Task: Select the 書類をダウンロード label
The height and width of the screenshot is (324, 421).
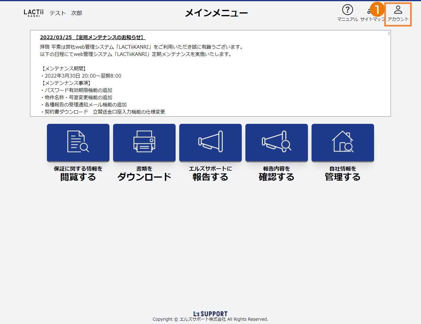Action: 144,174
